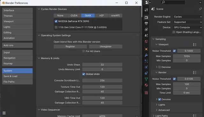Open the Feature Set dropdown
204x117 pixels.
188,22
